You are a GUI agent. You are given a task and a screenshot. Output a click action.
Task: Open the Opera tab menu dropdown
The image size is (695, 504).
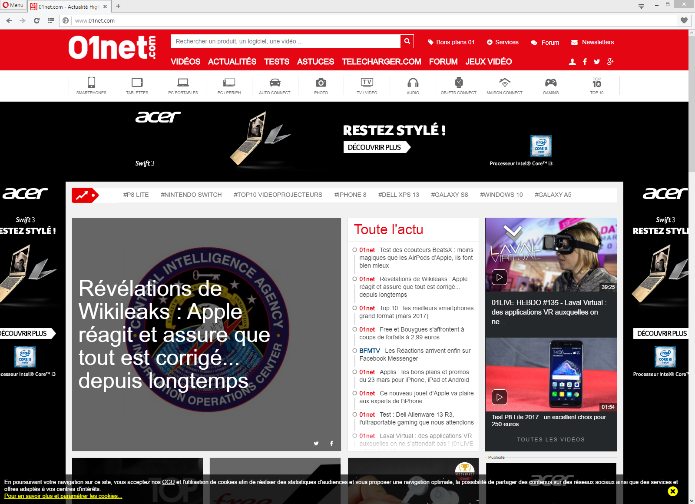pos(641,6)
